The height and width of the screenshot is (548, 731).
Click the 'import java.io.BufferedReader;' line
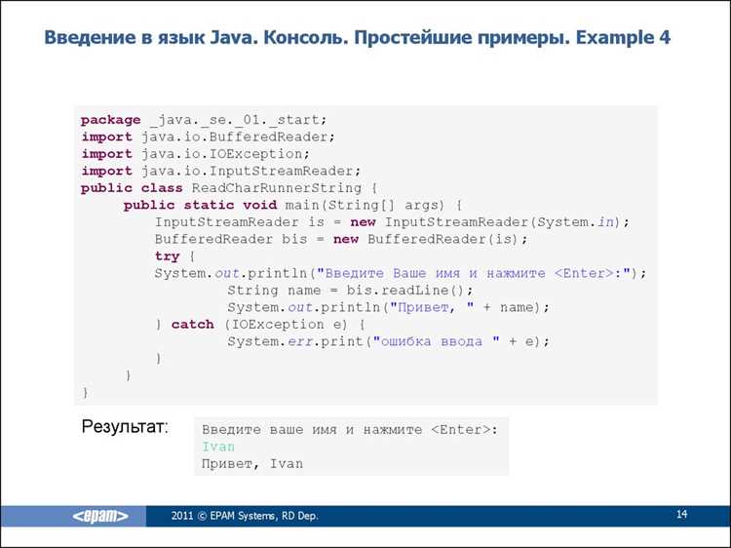pyautogui.click(x=208, y=137)
